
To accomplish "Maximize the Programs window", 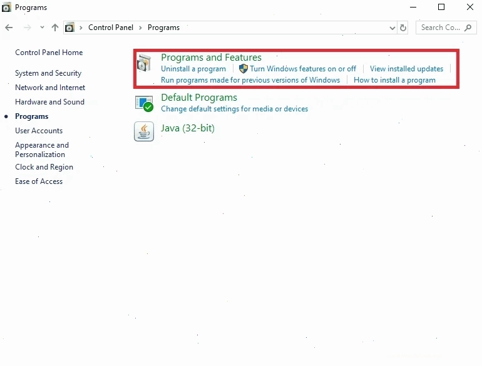I will point(441,7).
